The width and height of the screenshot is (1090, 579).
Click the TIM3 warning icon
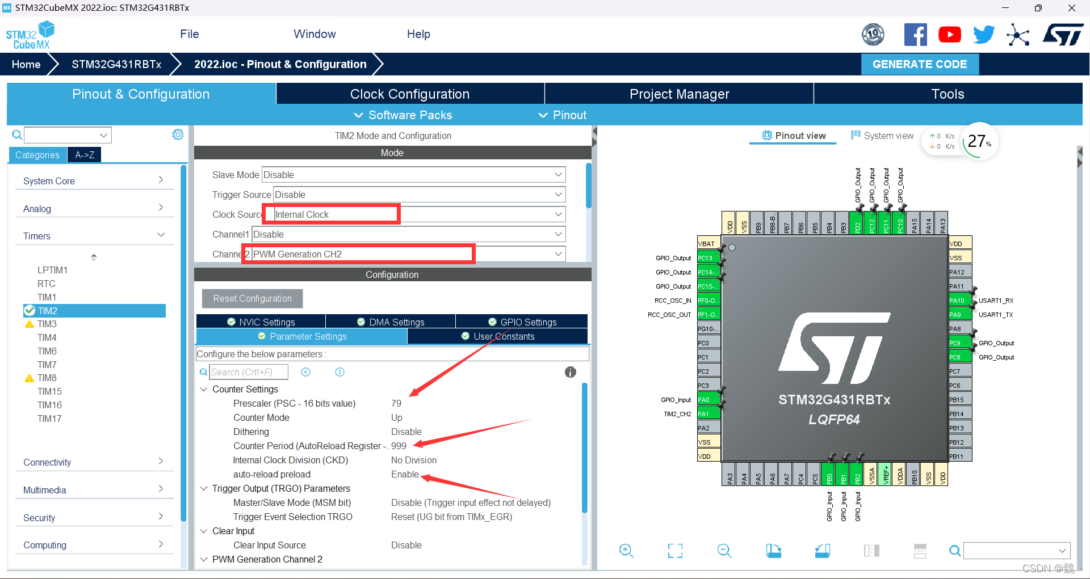(x=30, y=324)
